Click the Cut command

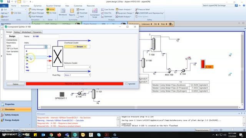[4, 9]
